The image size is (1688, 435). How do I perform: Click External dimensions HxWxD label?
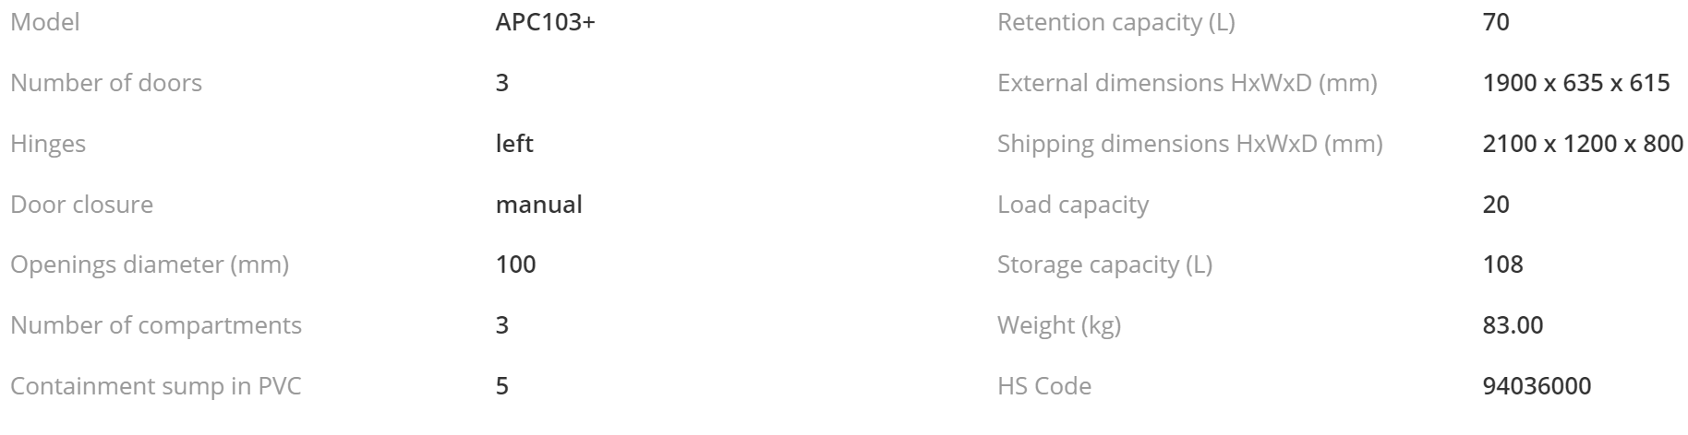pyautogui.click(x=1187, y=83)
